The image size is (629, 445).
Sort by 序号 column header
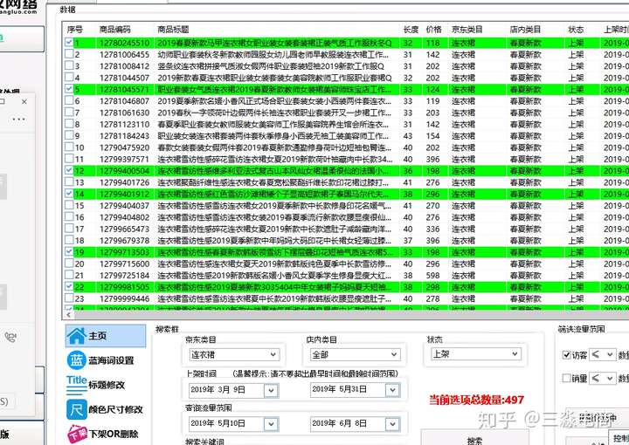[x=75, y=30]
